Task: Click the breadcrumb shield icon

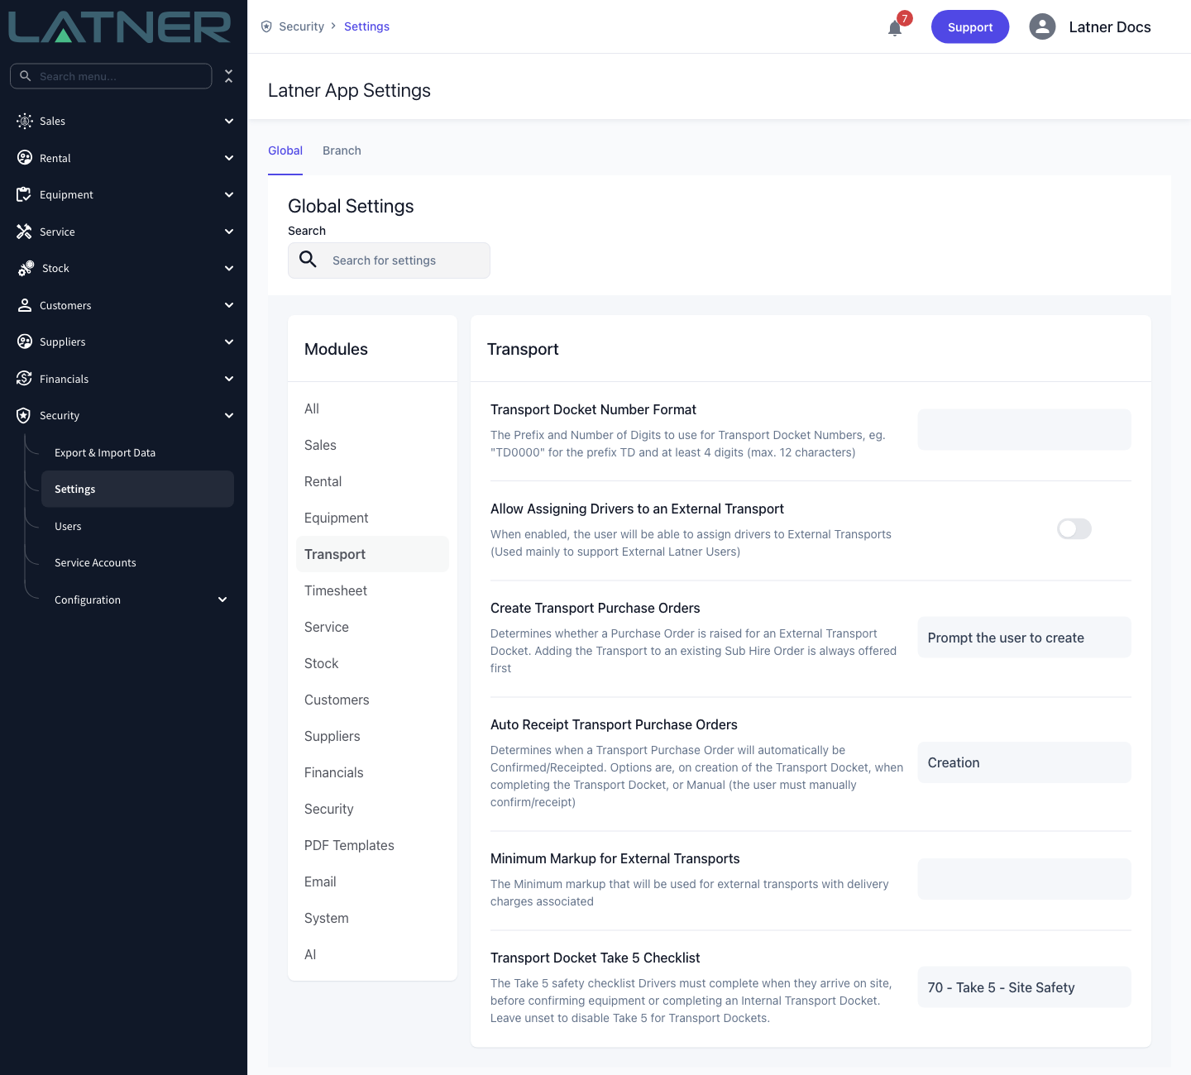Action: [266, 26]
